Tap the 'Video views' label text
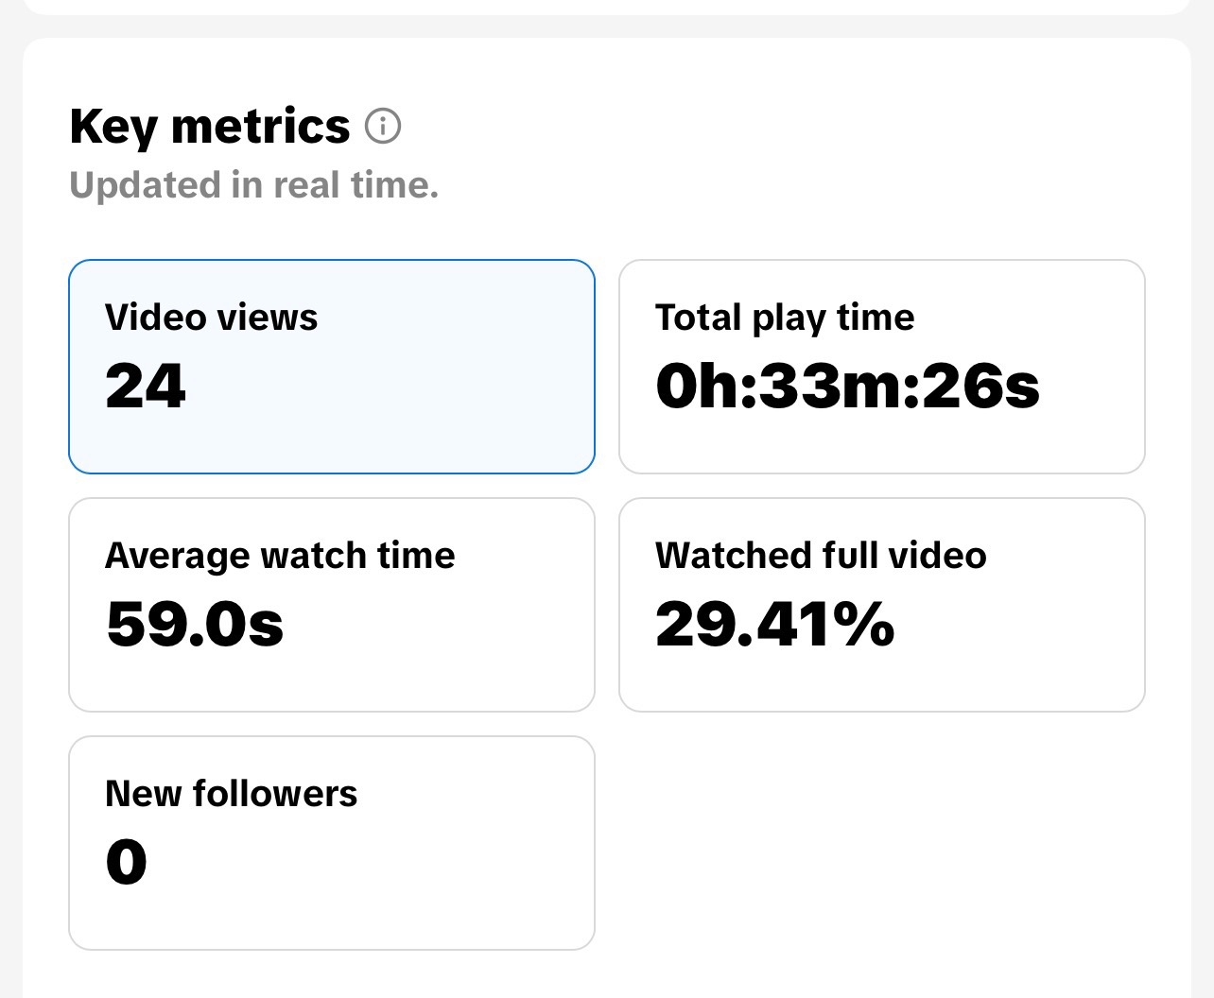 [212, 318]
